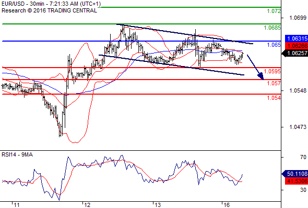Click the blue 1.065 pivot label

click(274, 45)
